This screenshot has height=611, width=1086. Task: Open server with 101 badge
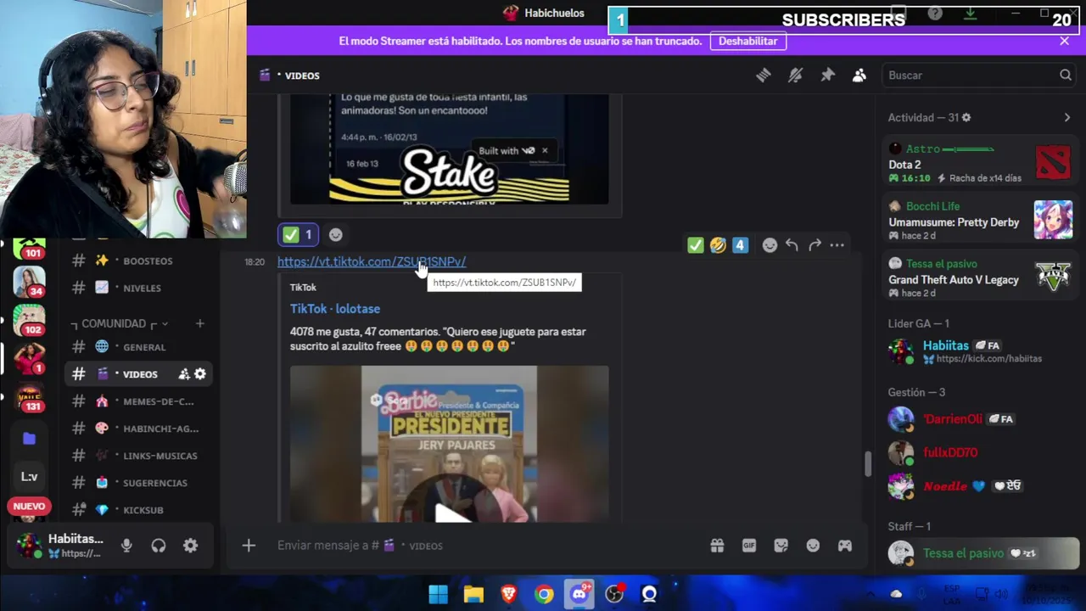click(29, 249)
